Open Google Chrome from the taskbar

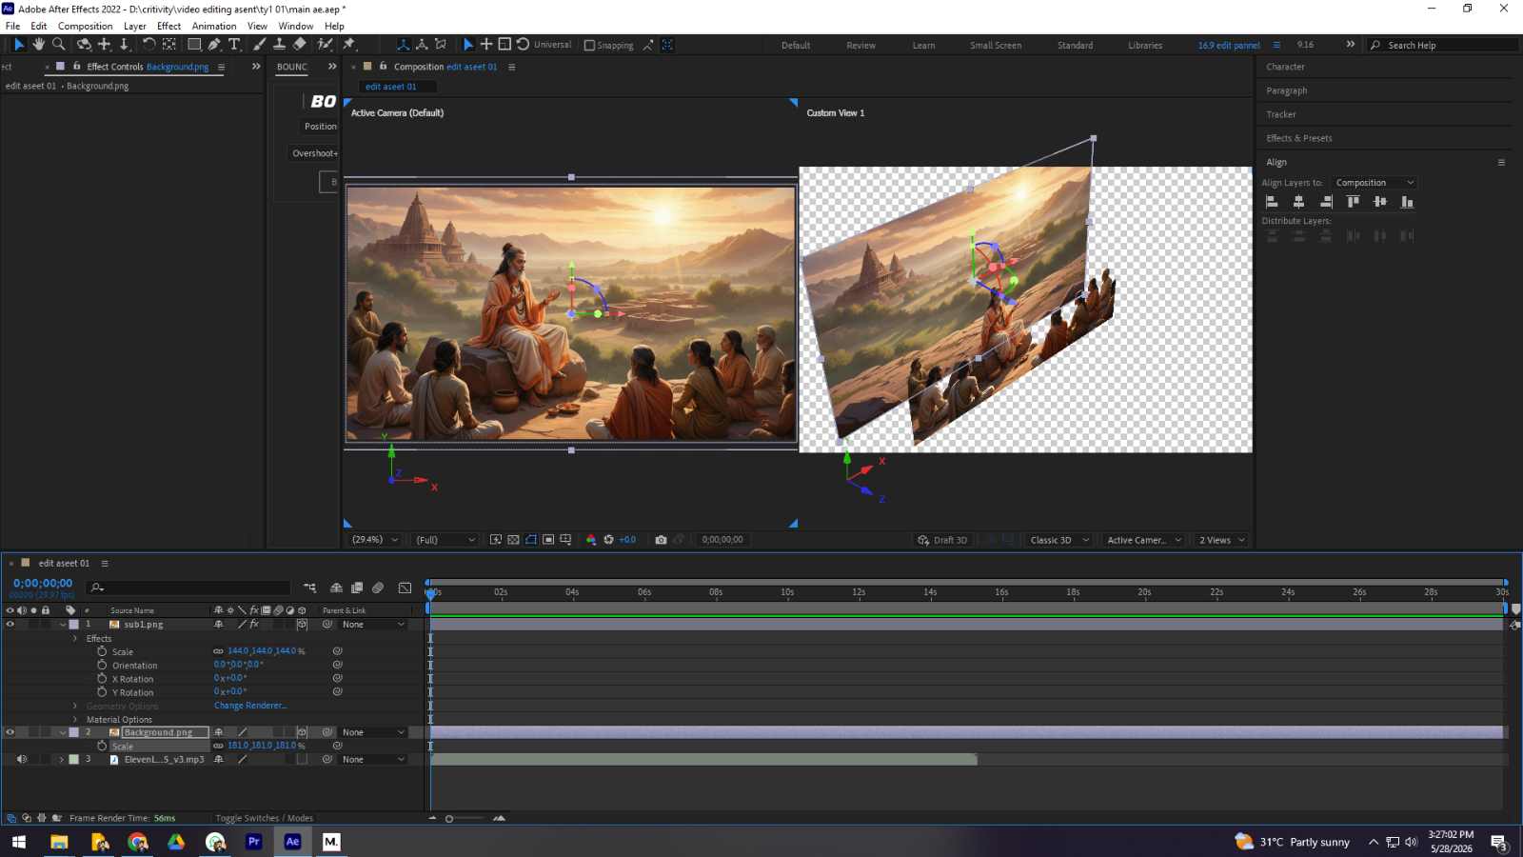pos(138,842)
